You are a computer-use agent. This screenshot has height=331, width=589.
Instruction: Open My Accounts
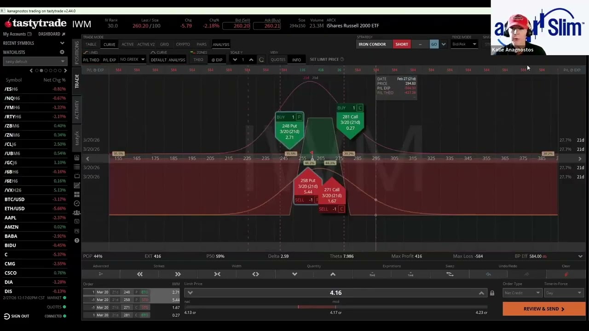[17, 34]
